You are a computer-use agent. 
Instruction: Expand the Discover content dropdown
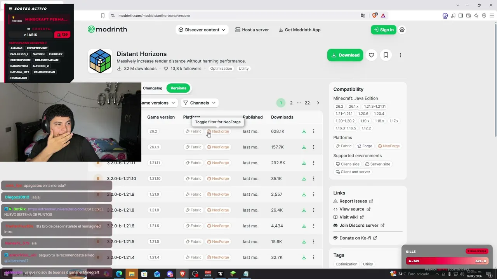tap(202, 30)
